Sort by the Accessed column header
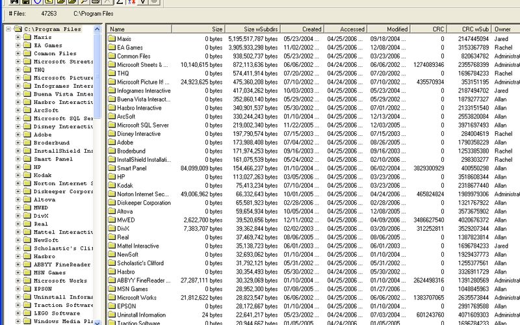The image size is (520, 325). pos(346,29)
